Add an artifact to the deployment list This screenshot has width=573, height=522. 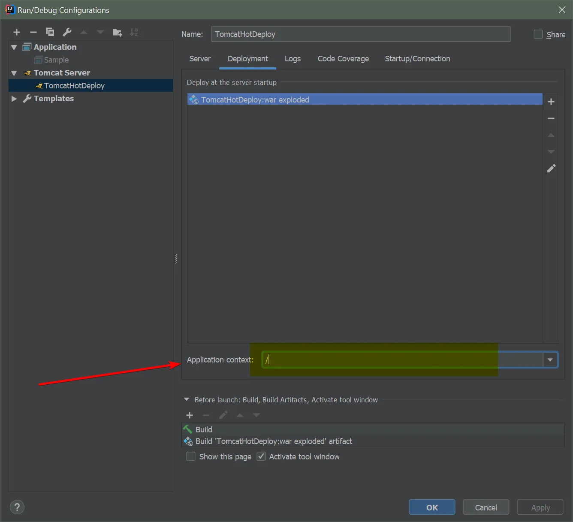(551, 102)
